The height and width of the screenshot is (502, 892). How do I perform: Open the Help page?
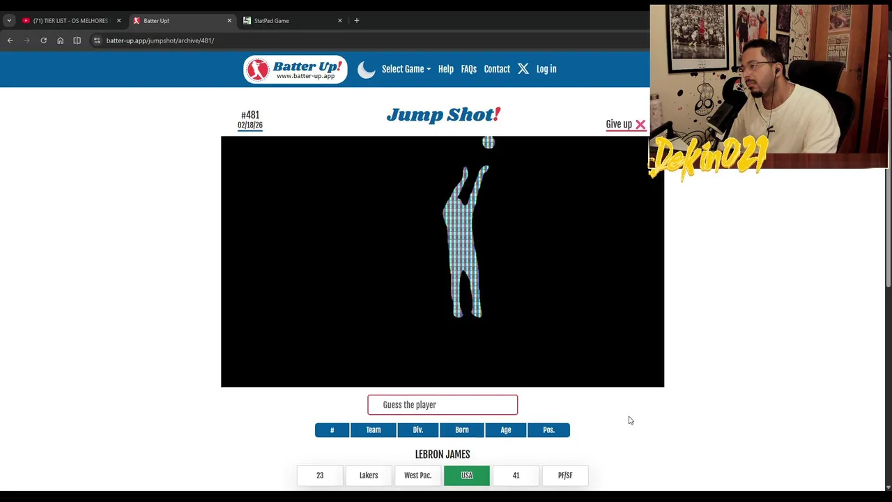(446, 69)
